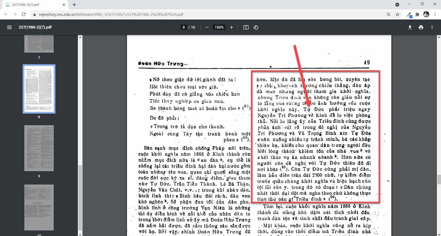This screenshot has width=441, height=236.
Task: Click the PDF title '227(1986-2)(7).pdf' text
Action: pyautogui.click(x=35, y=27)
